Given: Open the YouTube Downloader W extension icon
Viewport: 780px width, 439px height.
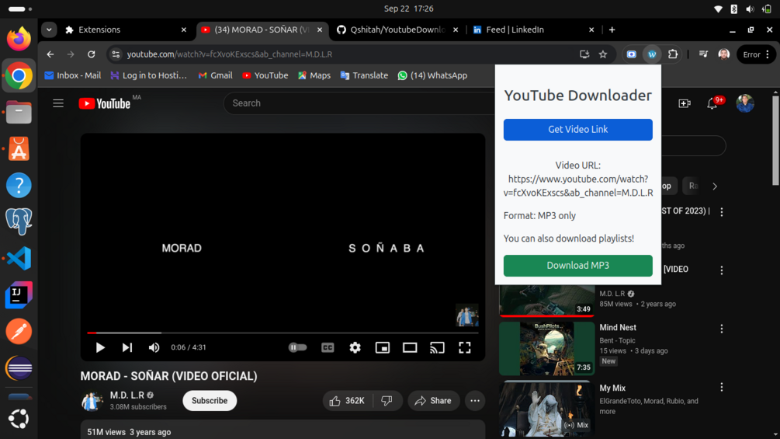Looking at the screenshot, I should pyautogui.click(x=652, y=54).
